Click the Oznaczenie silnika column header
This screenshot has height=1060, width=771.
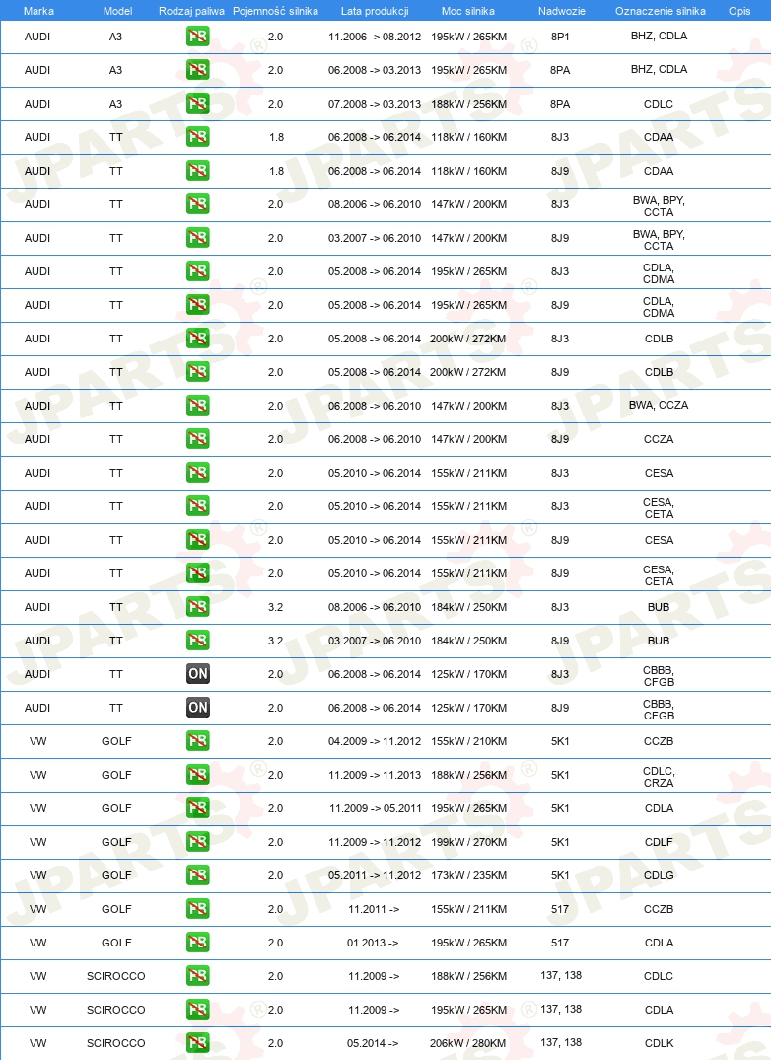pyautogui.click(x=661, y=11)
